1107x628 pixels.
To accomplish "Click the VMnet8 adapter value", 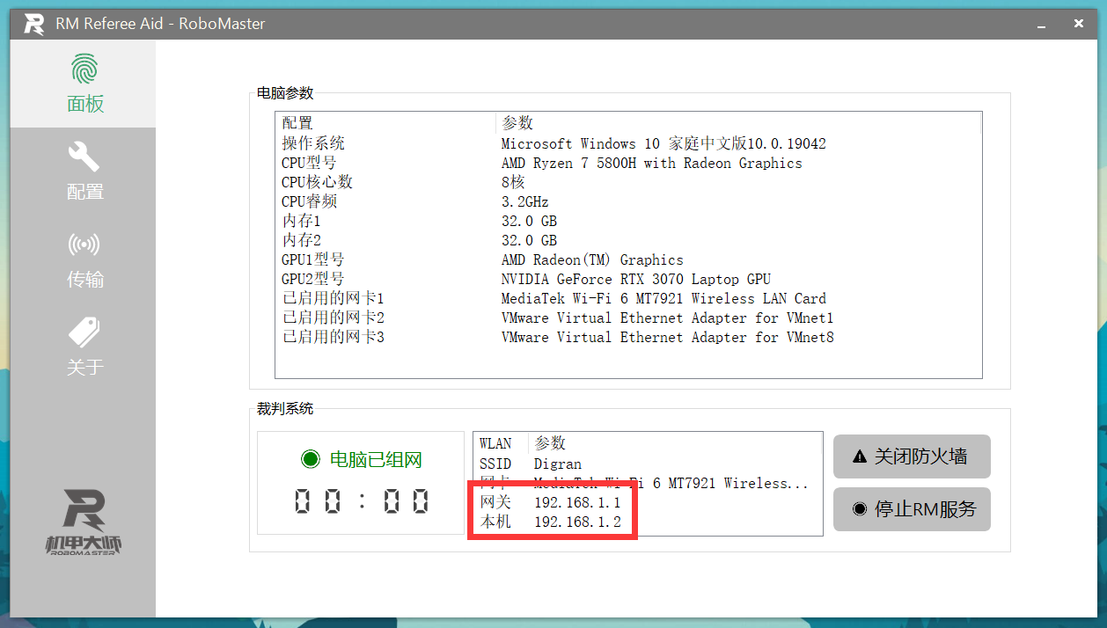I will (x=667, y=337).
